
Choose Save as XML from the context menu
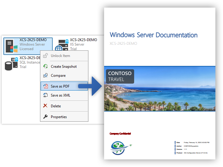click(x=64, y=95)
